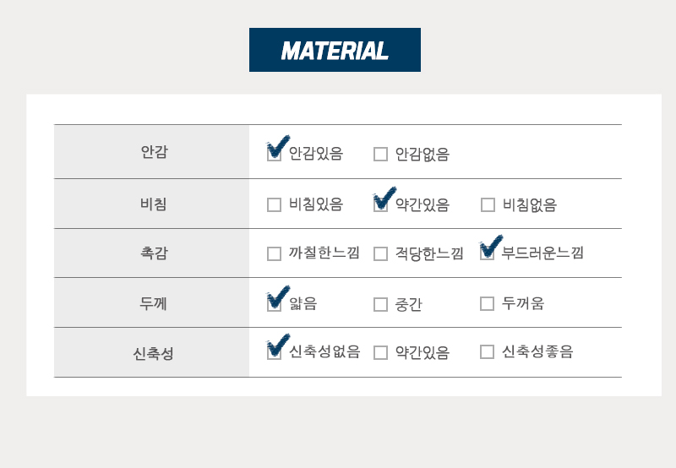676x468 pixels.
Task: Check the 안감없음 checkbox
Action: coord(380,154)
